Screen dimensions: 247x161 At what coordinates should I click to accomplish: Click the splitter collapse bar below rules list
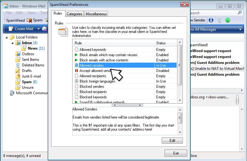point(127,105)
